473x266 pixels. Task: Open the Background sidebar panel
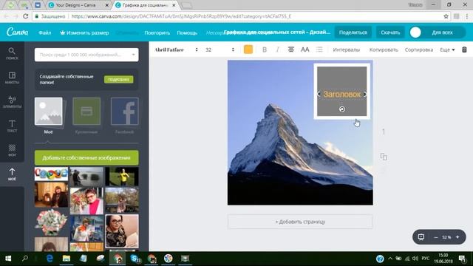[x=12, y=150]
